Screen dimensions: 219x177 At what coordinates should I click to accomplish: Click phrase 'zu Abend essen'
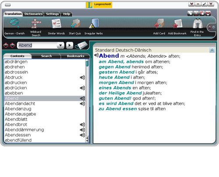(118, 109)
